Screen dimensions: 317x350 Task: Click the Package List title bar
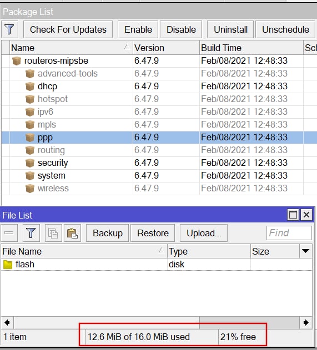coord(158,12)
